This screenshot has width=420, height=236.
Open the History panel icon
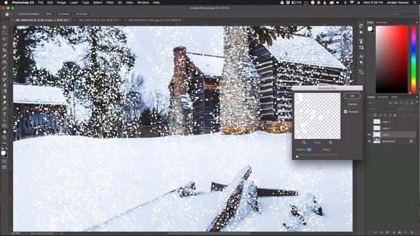(361, 26)
